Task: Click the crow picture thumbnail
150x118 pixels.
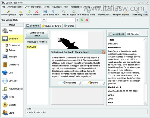Action: [x=70, y=40]
